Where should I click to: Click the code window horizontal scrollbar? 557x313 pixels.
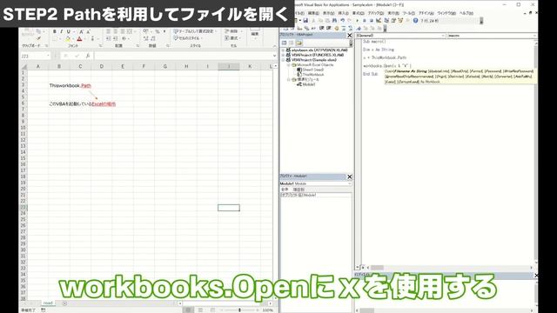pyautogui.click(x=449, y=268)
